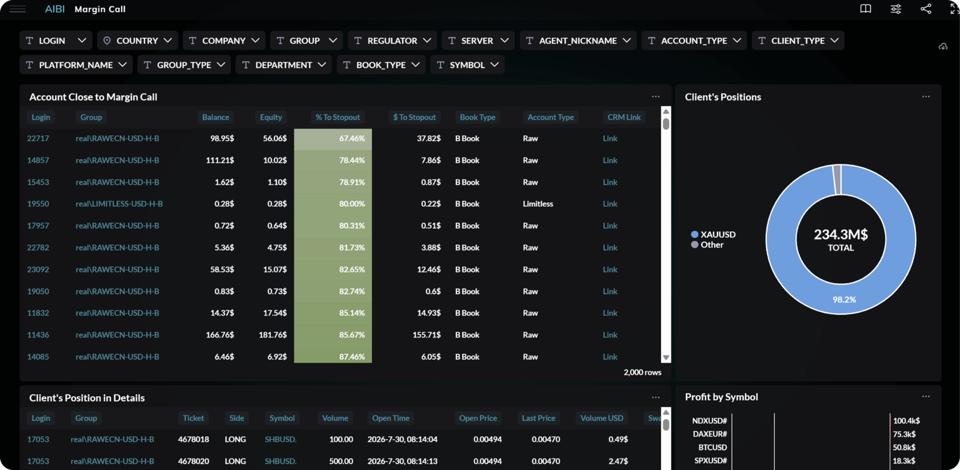Click the cloud download icon
The height and width of the screenshot is (470, 960).
tap(943, 46)
